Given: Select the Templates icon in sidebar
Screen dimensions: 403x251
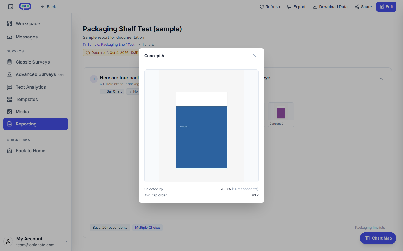Looking at the screenshot, I should 10,99.
